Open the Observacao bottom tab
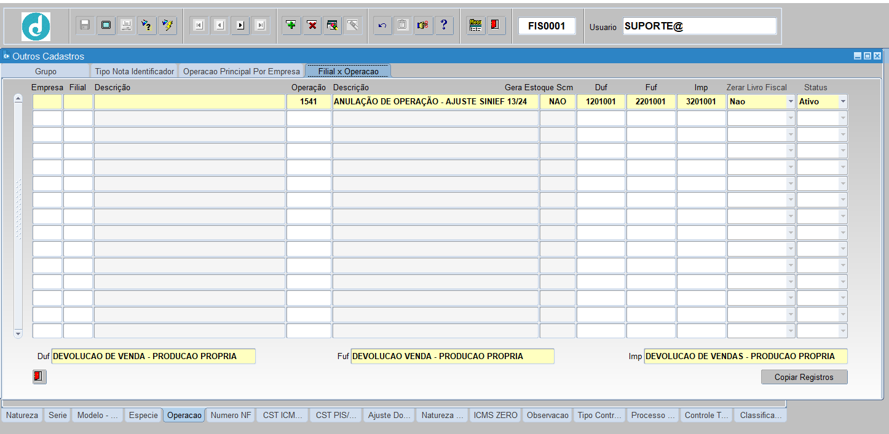This screenshot has height=434, width=889. (548, 416)
